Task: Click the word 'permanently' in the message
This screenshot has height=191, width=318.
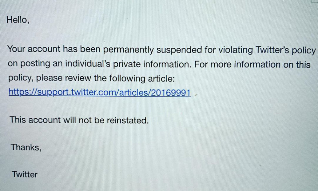Action: [x=128, y=50]
